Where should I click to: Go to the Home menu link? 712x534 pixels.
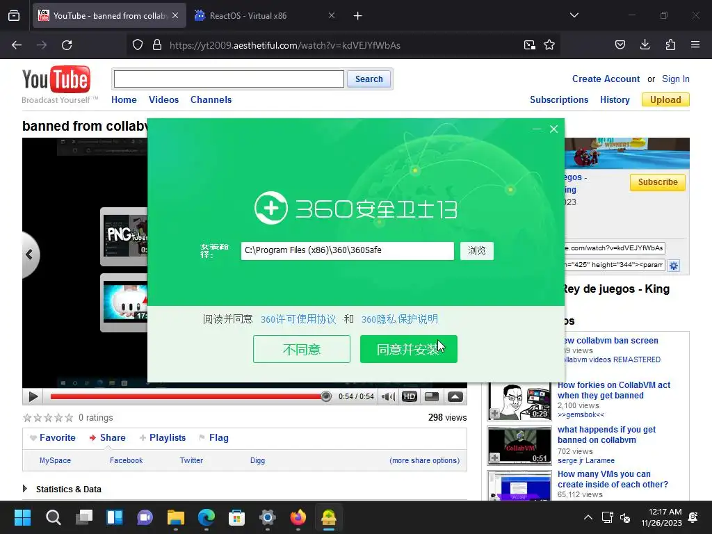point(124,100)
